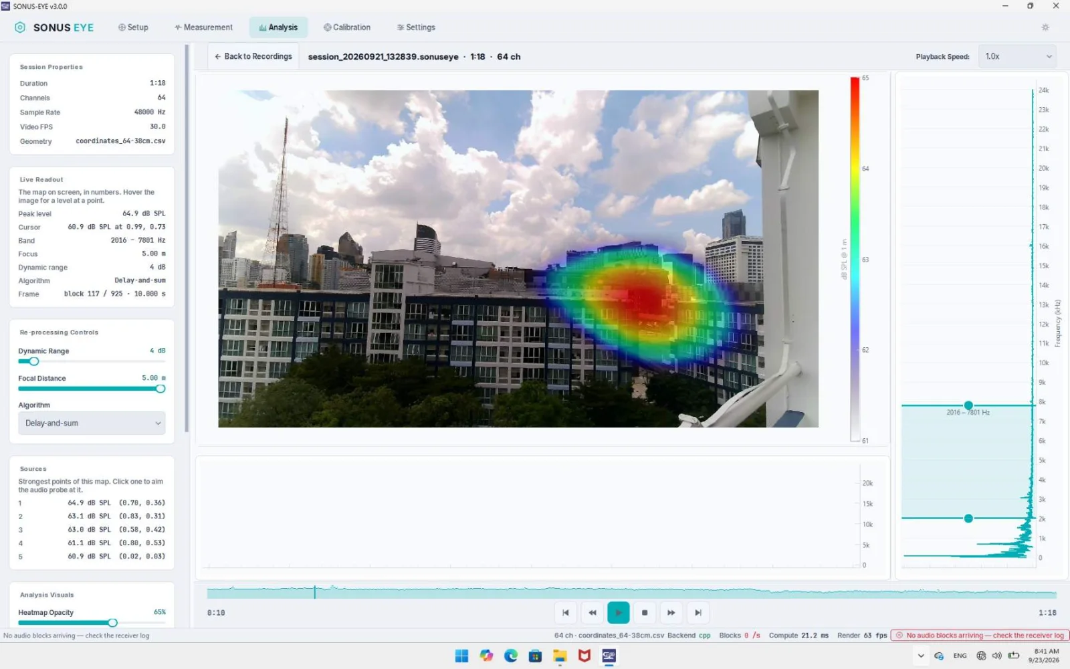Stop the playback

click(645, 613)
